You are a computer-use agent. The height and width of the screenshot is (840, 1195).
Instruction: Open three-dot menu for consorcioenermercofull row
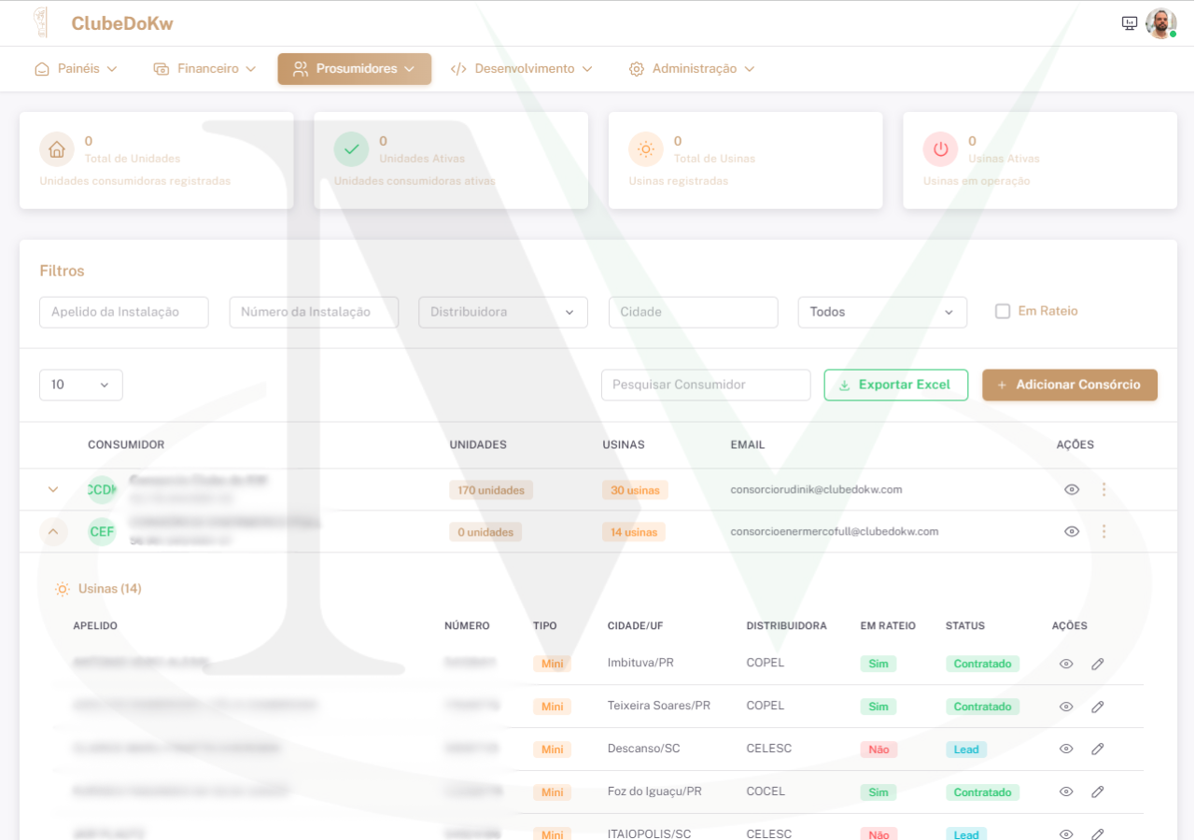[x=1104, y=532]
